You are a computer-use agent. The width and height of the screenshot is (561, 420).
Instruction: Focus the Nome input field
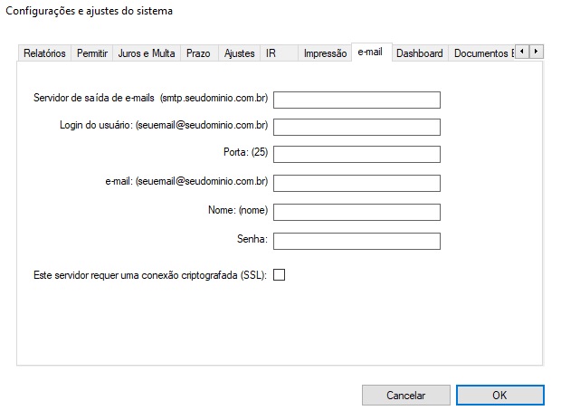[357, 212]
